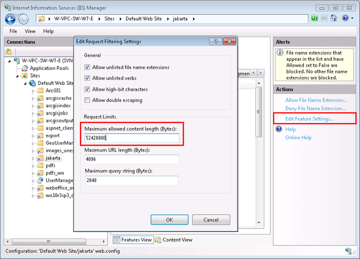Viewport: 360px width, 259px height.
Task: Expand the ArcGIS tree node
Action: pyautogui.click(x=33, y=91)
